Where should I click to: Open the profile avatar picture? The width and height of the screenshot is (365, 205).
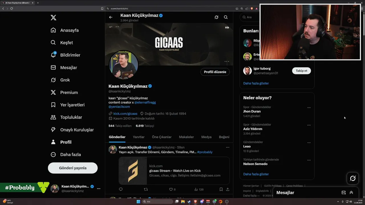(x=124, y=65)
